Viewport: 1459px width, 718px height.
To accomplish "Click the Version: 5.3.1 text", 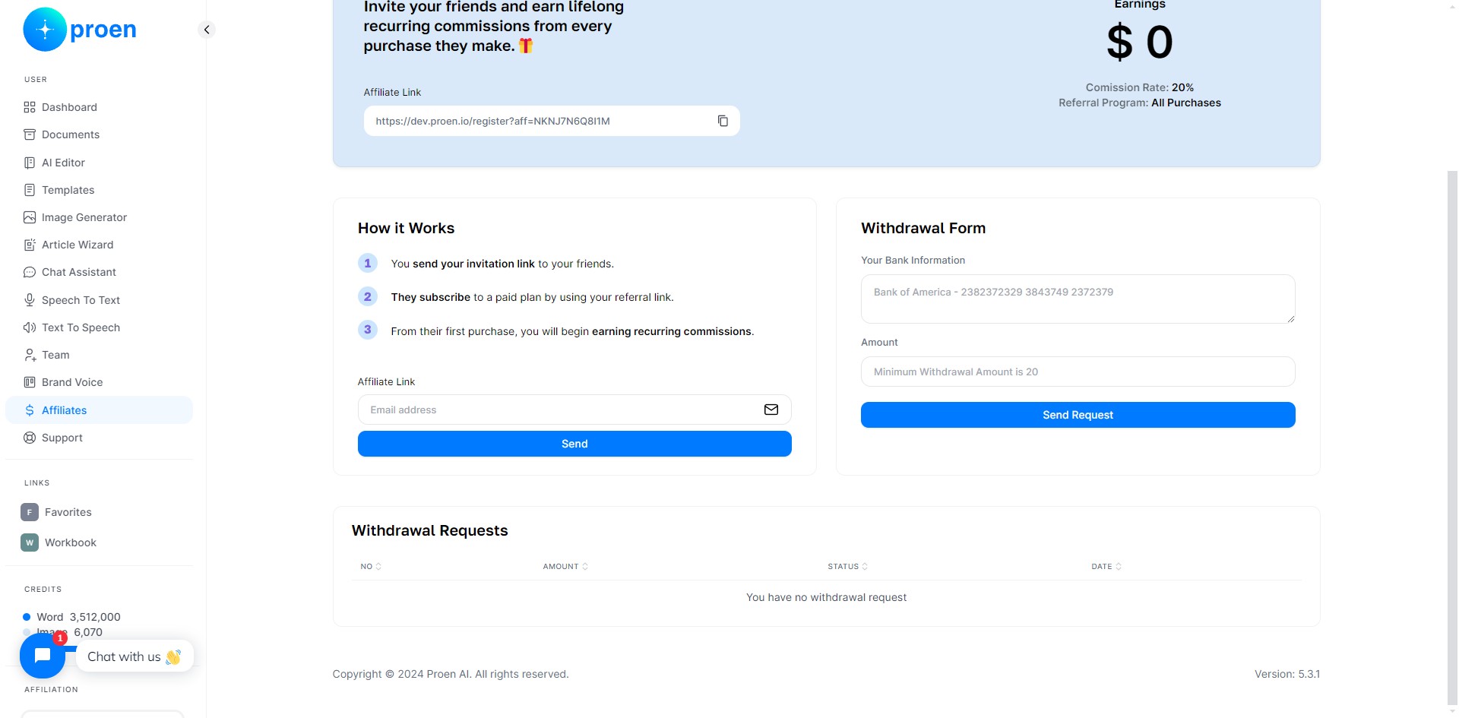I will point(1287,674).
